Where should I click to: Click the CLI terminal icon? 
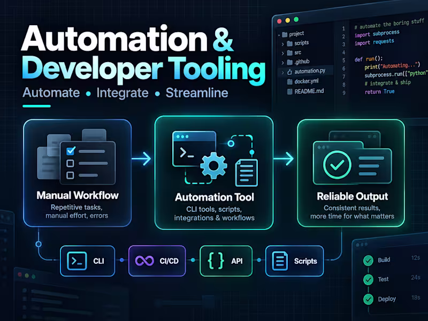77,261
